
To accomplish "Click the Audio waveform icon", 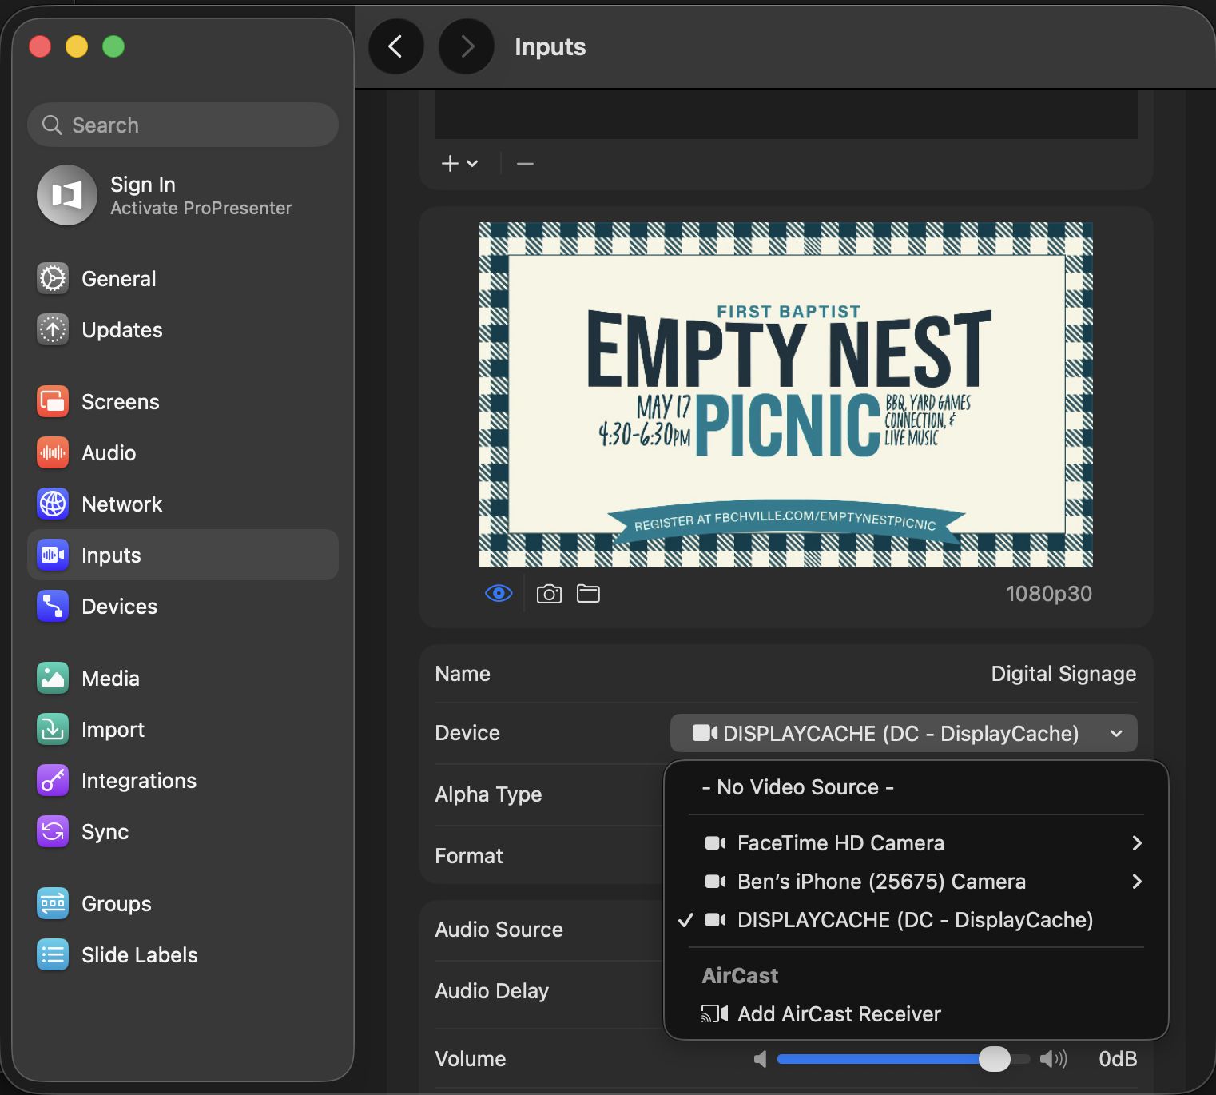I will 53,452.
